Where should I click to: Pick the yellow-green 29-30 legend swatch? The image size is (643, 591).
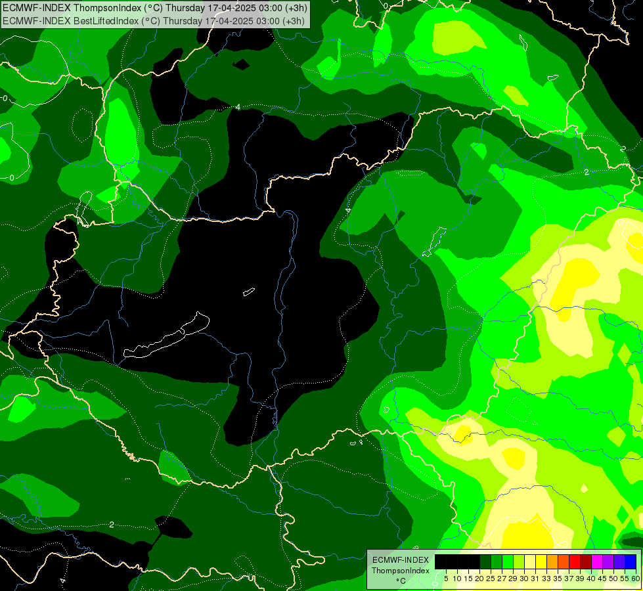coord(519,561)
